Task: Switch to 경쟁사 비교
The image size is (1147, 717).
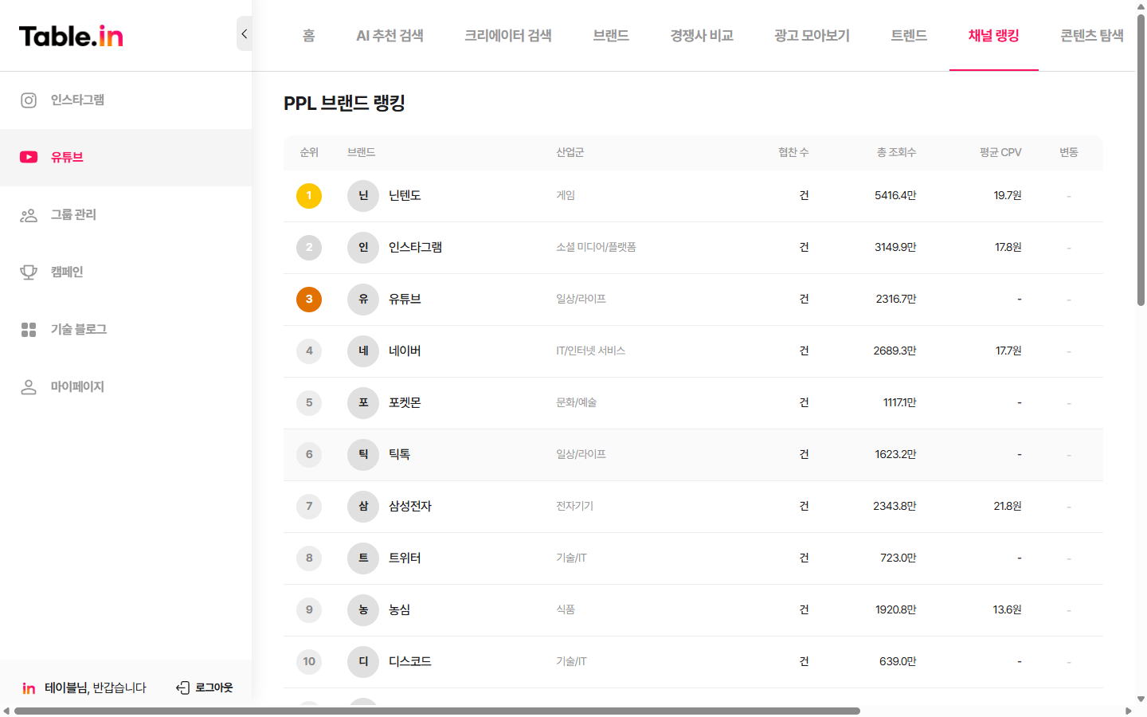Action: (700, 35)
